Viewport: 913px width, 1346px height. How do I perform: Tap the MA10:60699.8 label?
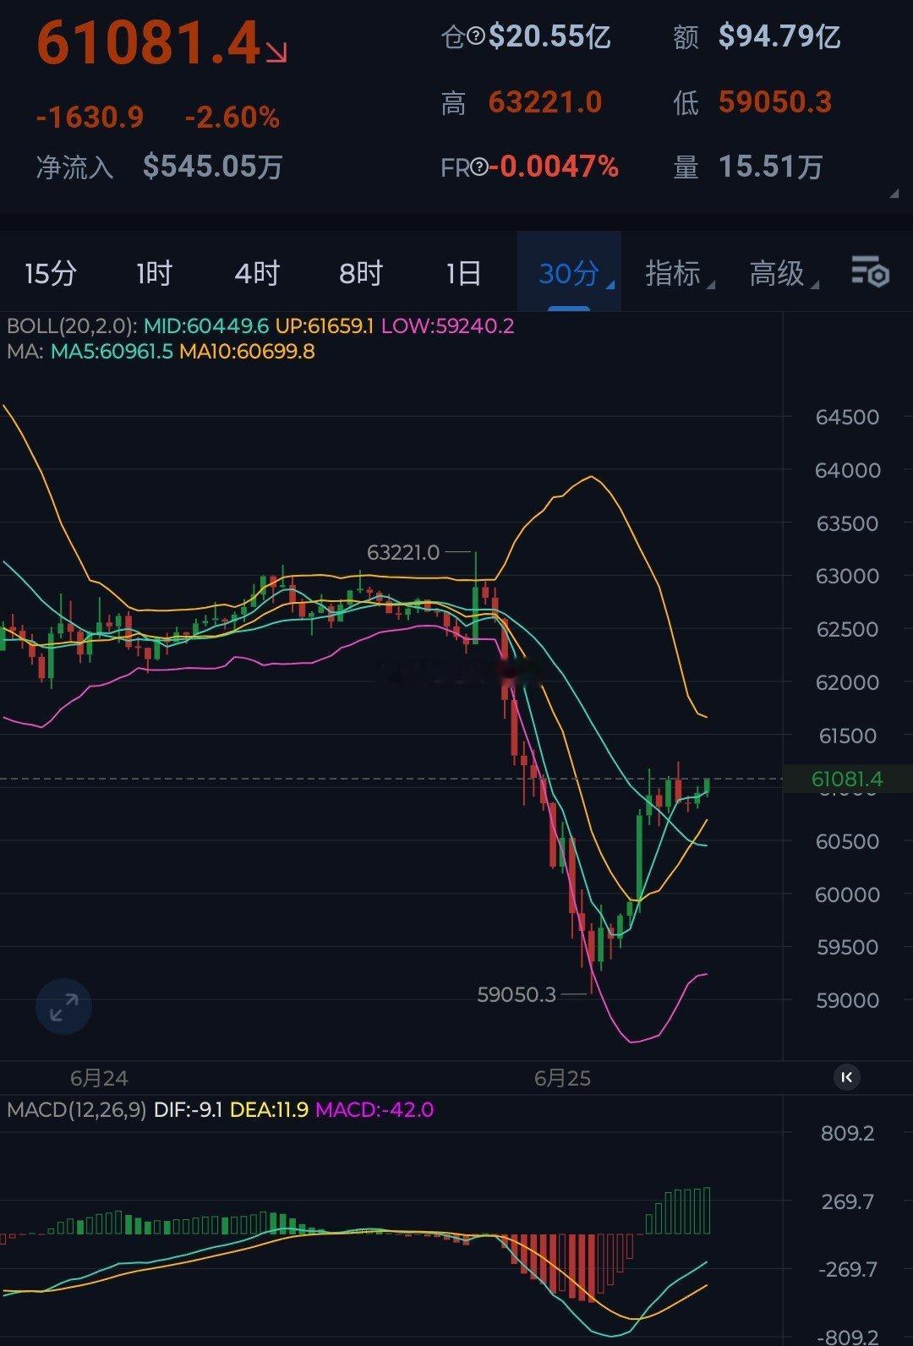tap(247, 352)
